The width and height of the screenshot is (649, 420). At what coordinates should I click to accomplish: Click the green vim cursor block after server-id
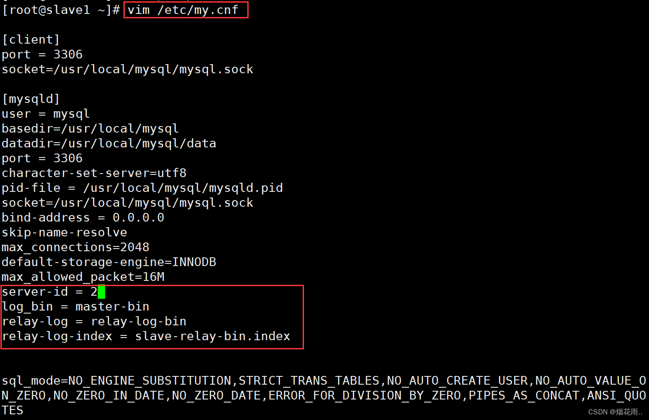[101, 292]
